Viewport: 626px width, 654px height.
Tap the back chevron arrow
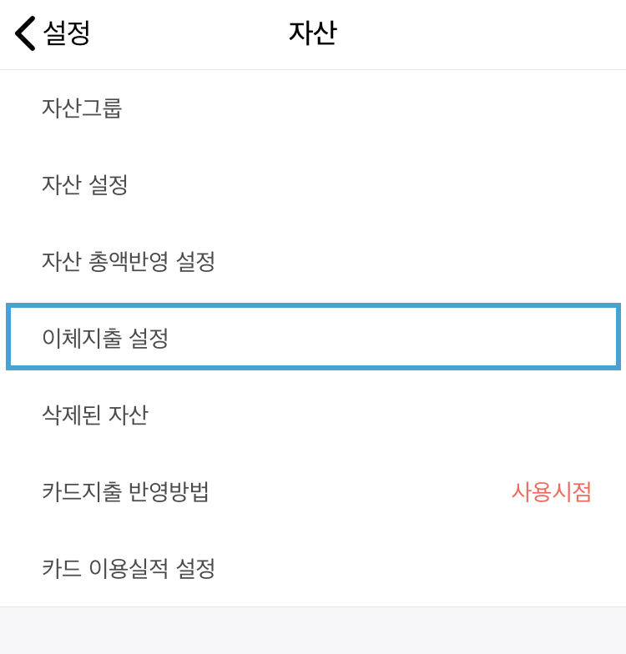click(25, 33)
